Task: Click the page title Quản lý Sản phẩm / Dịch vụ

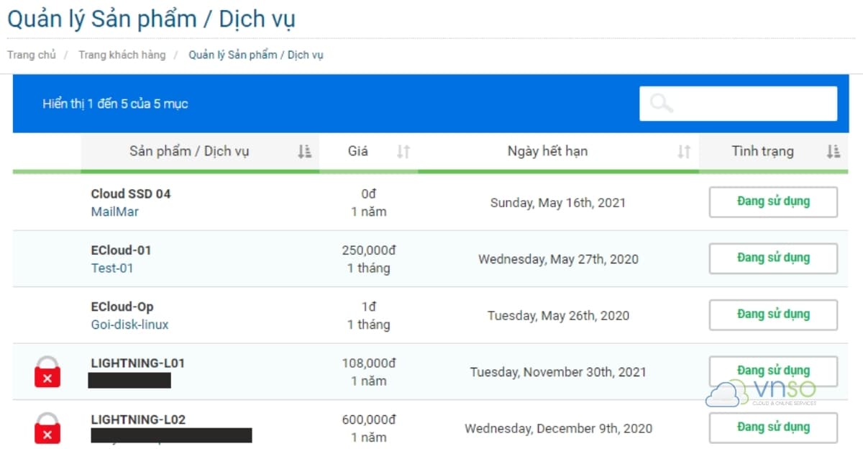Action: tap(151, 19)
